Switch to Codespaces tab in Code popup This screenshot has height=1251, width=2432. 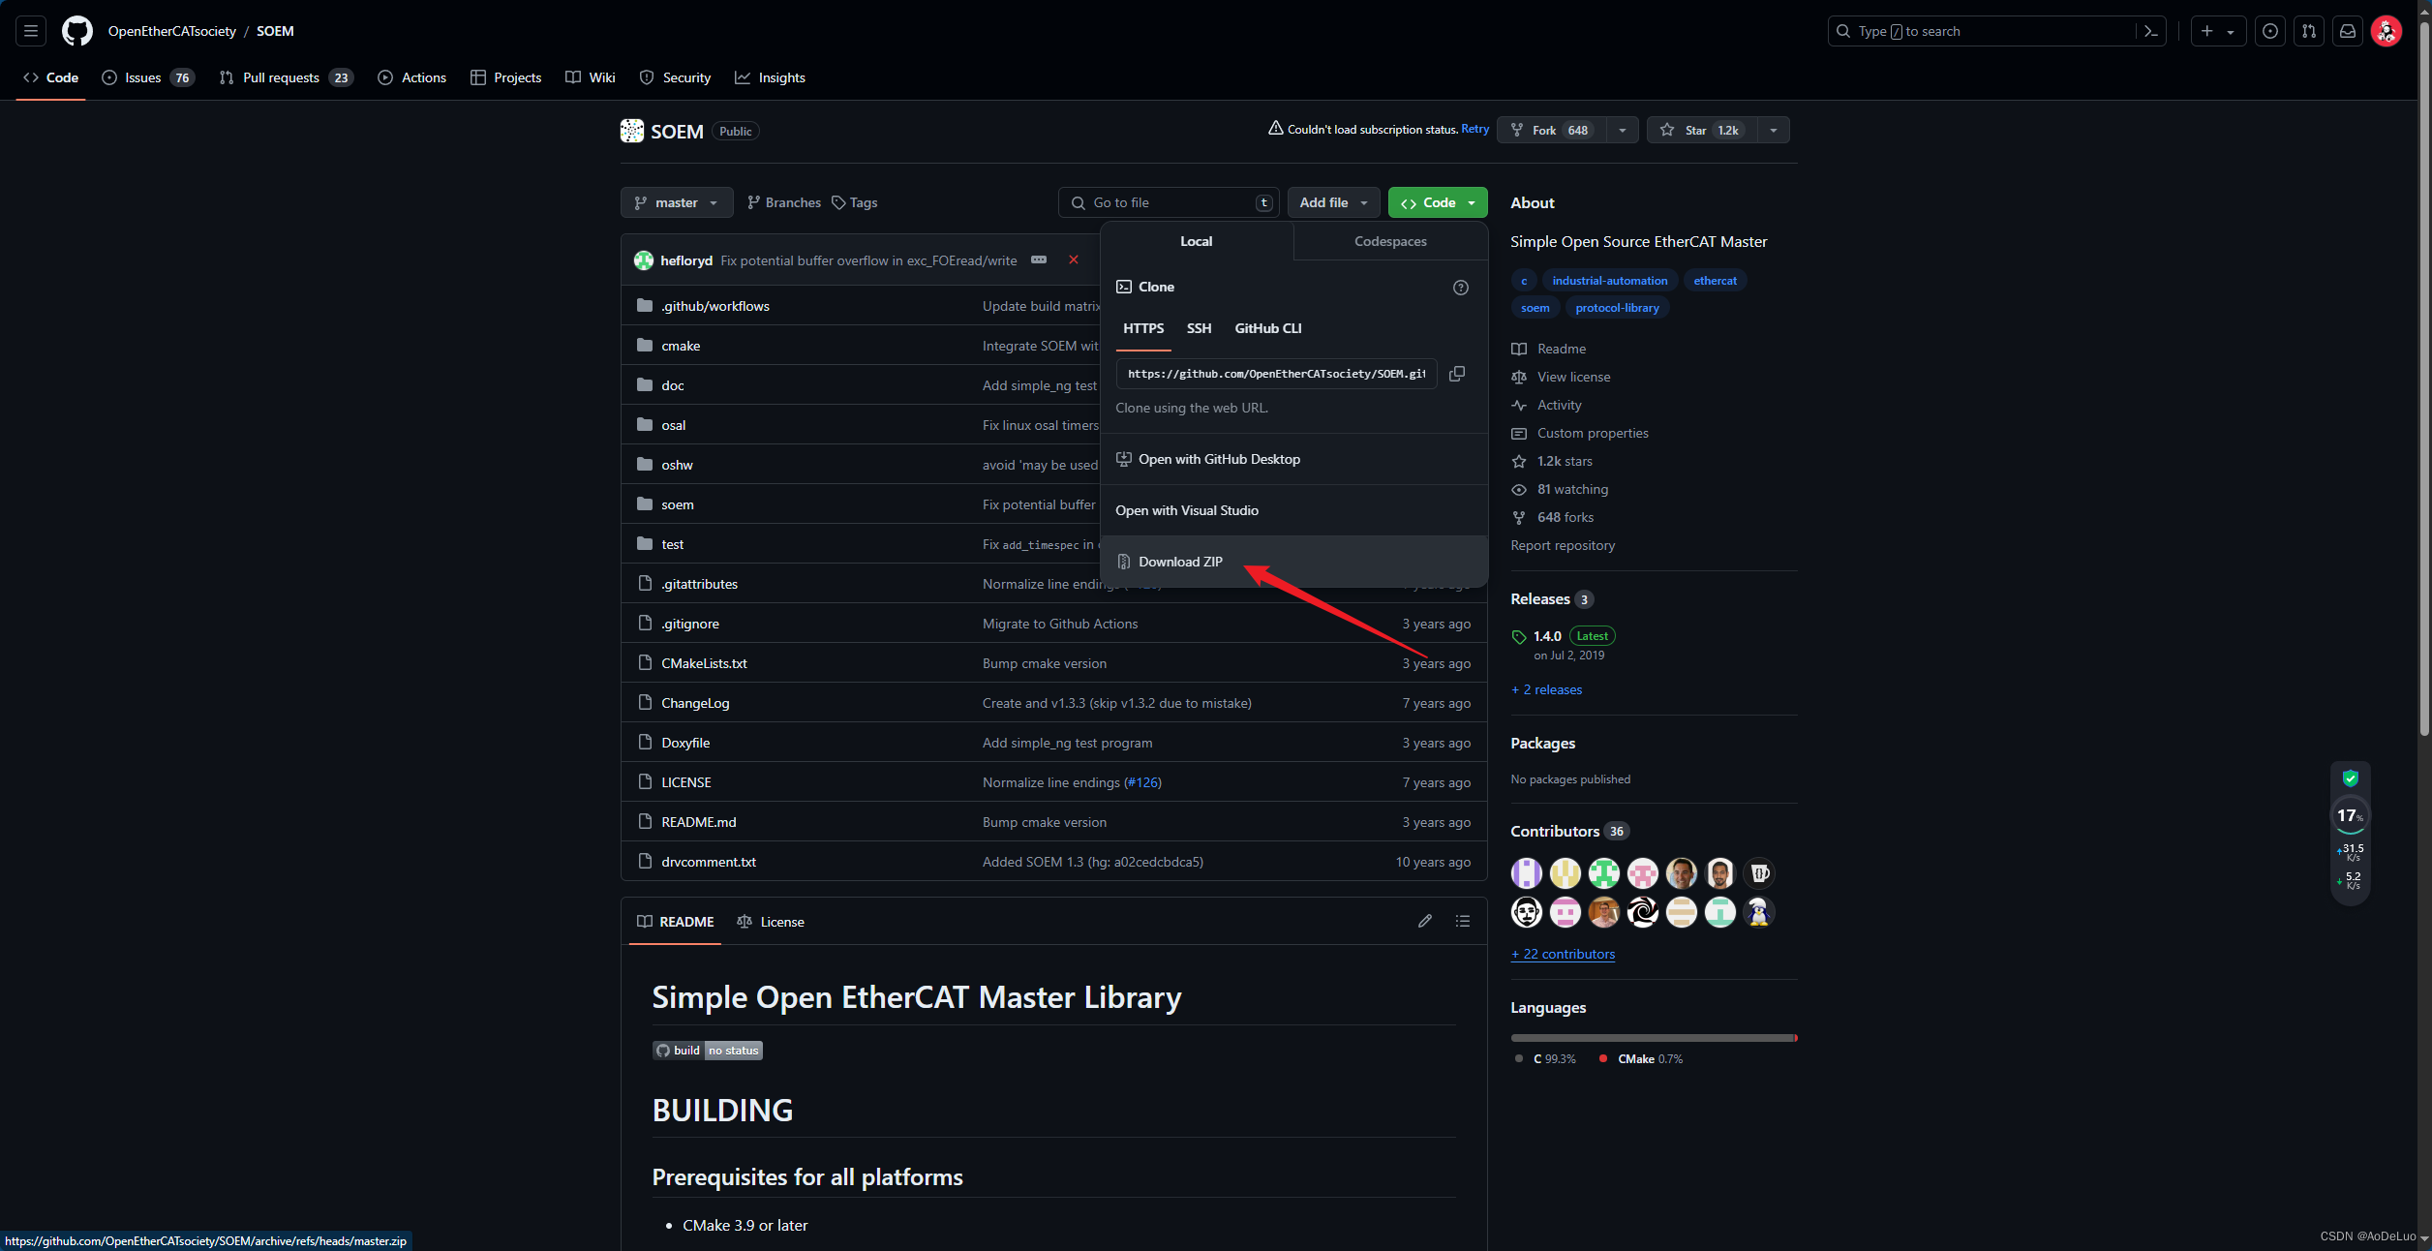[1390, 241]
